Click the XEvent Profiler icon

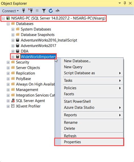(x=13, y=106)
